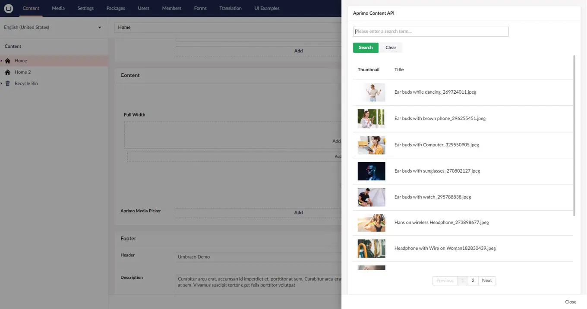Viewport: 587px width, 309px height.
Task: Click the home icon beside Home 2
Action: [7, 72]
